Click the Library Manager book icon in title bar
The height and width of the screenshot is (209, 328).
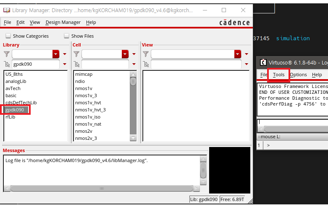pyautogui.click(x=6, y=10)
